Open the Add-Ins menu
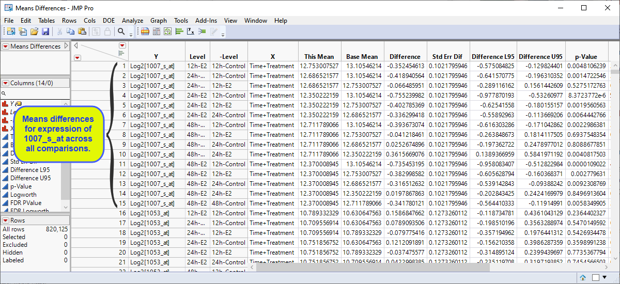The image size is (620, 284). click(x=206, y=21)
